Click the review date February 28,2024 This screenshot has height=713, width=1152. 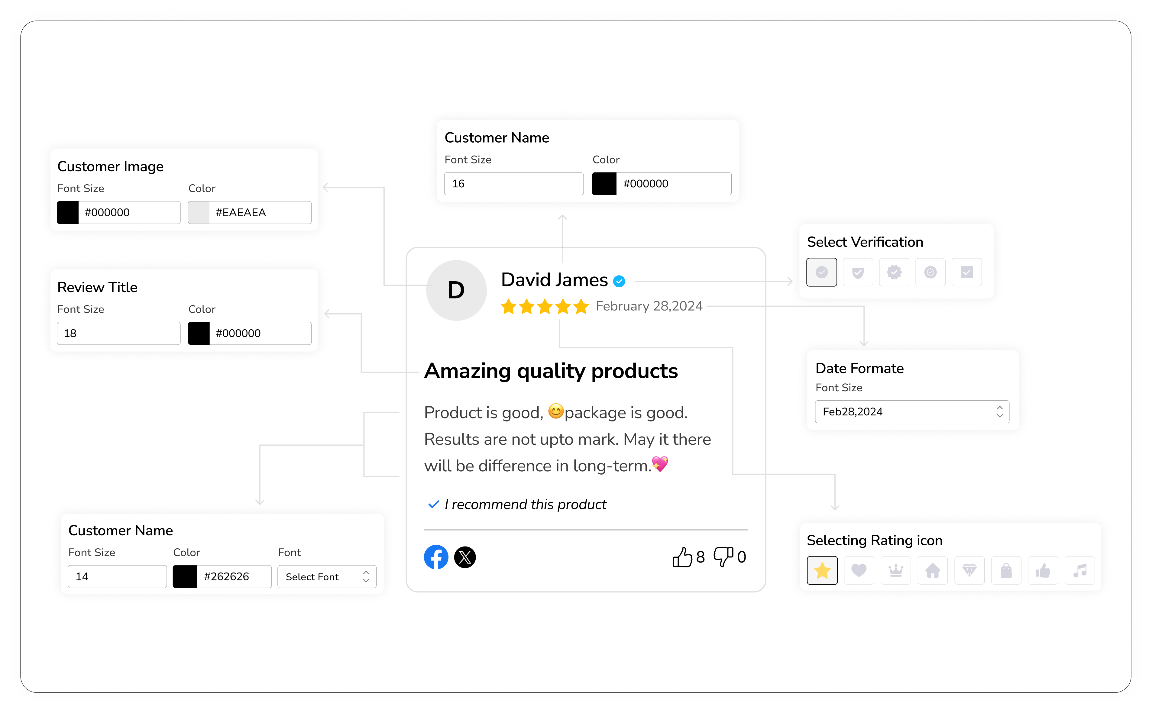coord(649,307)
